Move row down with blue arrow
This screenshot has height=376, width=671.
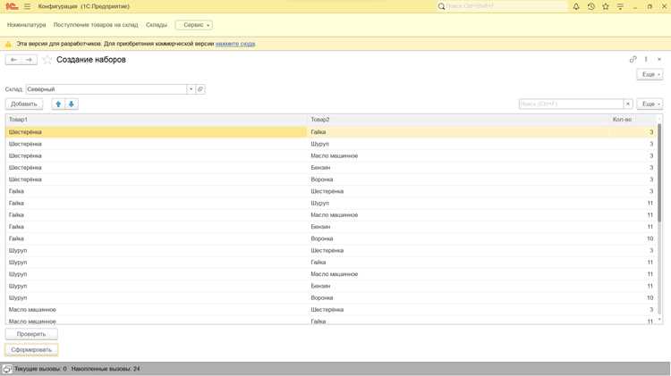[72, 104]
